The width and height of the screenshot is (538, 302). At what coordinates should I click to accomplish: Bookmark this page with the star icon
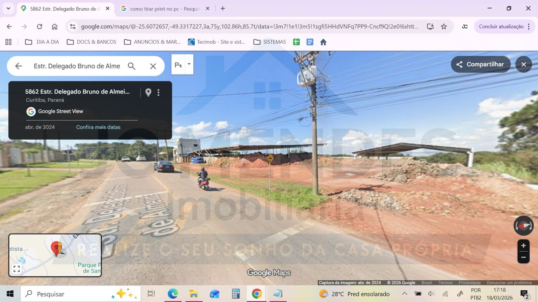click(444, 27)
